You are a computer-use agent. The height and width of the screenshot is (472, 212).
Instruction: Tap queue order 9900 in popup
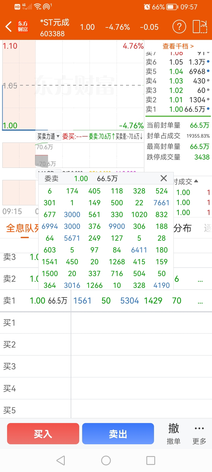(x=117, y=226)
